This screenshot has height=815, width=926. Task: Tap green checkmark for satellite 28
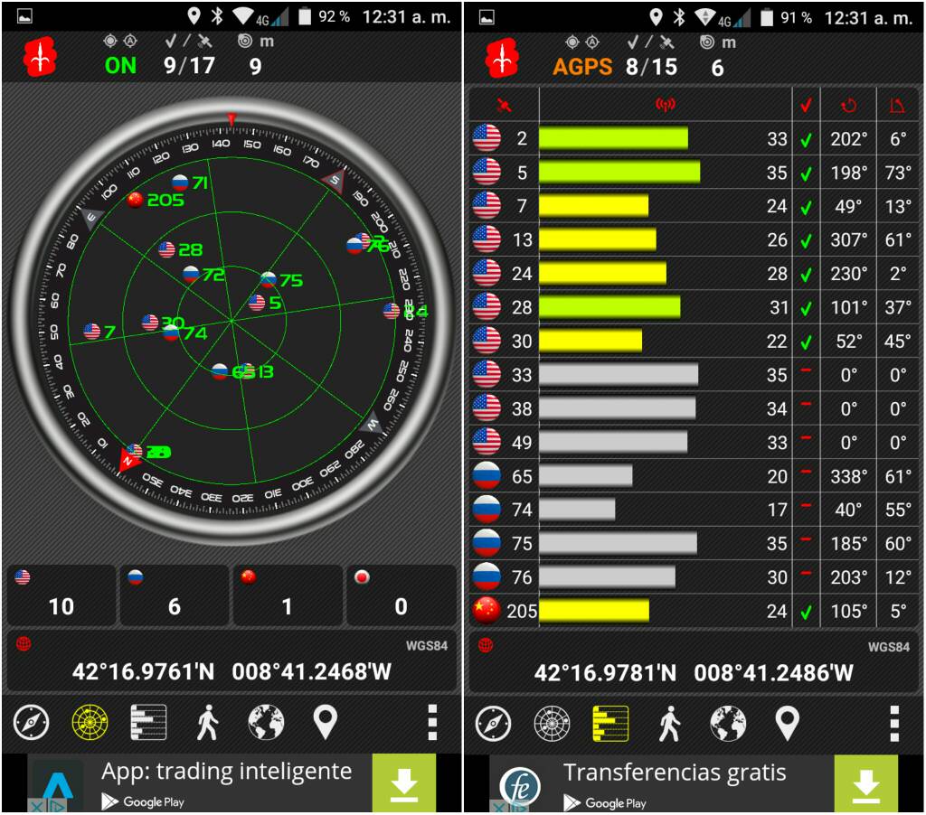[806, 309]
